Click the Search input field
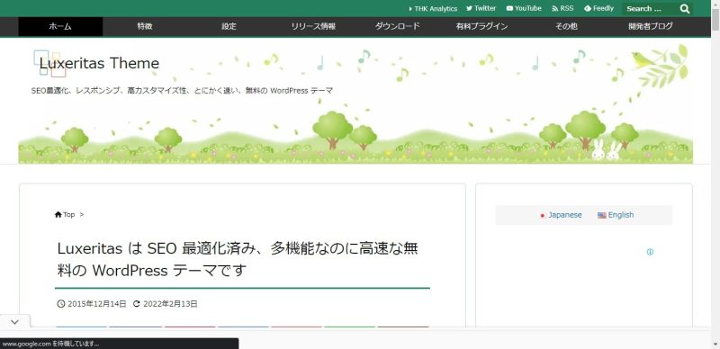Screen dimensions: 720x349 coord(650,9)
